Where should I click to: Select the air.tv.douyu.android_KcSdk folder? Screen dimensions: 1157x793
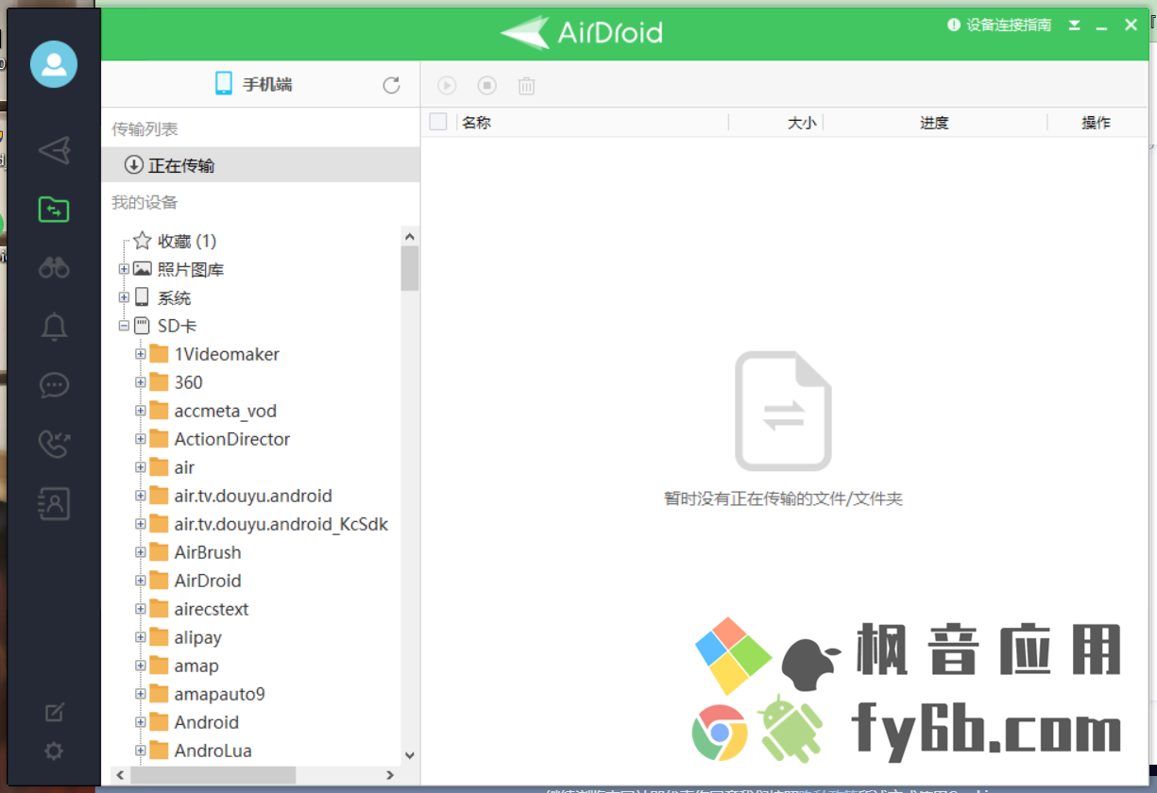(x=281, y=524)
